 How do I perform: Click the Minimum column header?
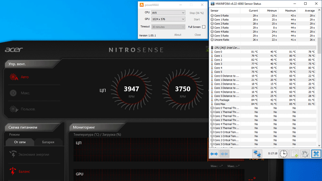pos(268,11)
